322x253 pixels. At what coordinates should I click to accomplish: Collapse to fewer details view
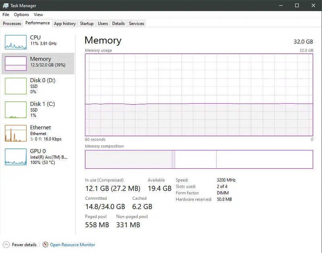click(20, 245)
